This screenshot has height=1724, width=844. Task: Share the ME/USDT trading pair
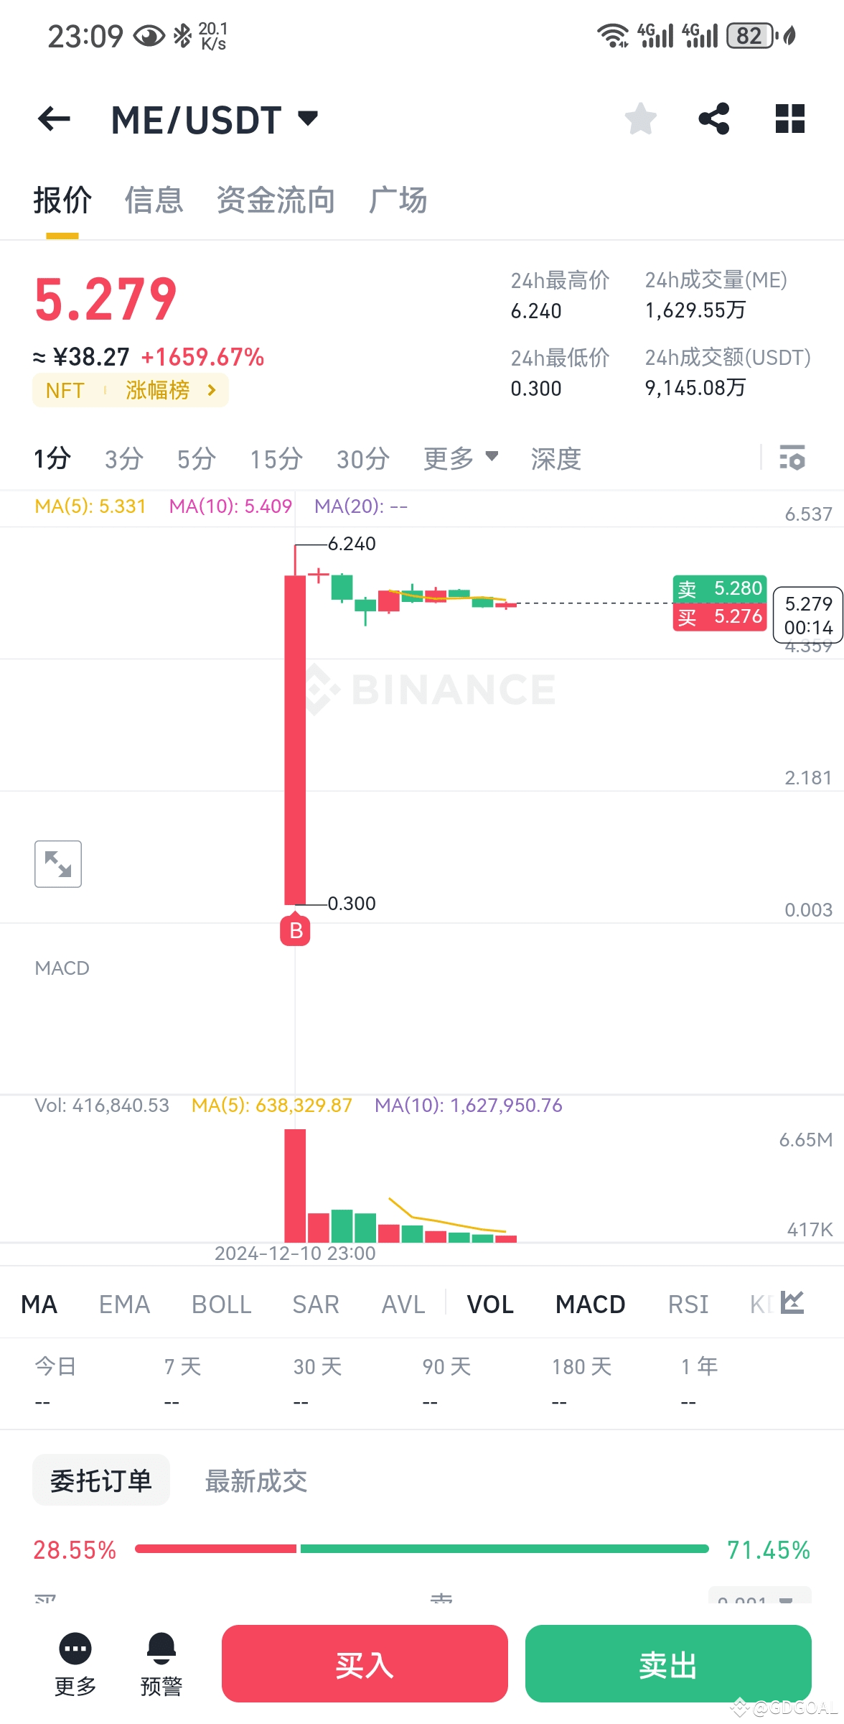714,119
